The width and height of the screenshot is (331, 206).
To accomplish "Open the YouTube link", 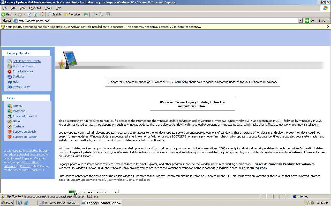I will pos(18,126).
